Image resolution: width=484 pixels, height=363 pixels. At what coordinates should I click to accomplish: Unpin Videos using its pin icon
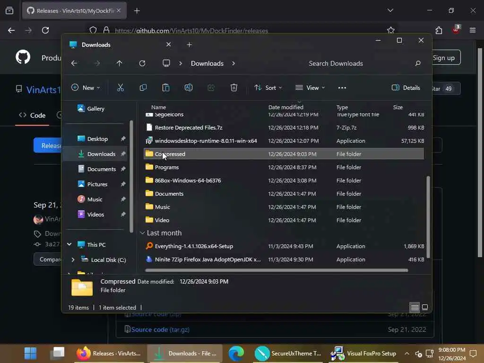click(x=123, y=214)
